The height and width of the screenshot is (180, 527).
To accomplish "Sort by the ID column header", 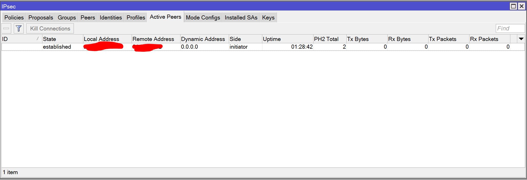I will [x=22, y=39].
